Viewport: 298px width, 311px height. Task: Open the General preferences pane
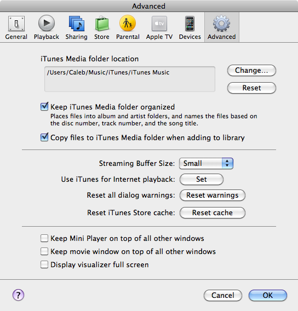[x=16, y=28]
